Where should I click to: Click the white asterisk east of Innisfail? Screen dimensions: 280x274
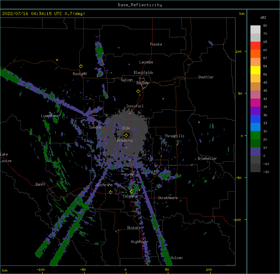coord(163,99)
